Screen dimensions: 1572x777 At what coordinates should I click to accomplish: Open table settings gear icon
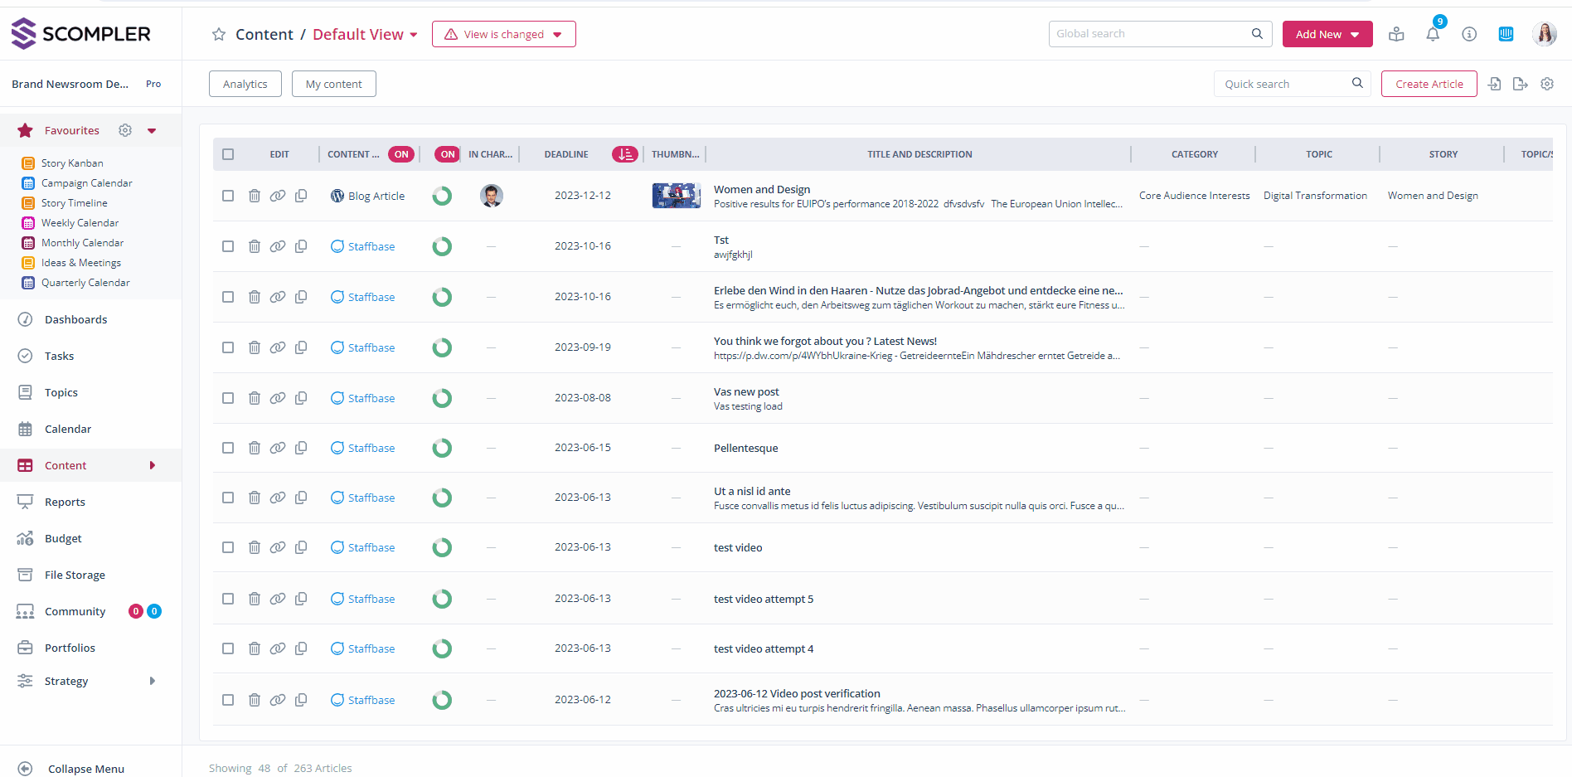click(x=1547, y=84)
